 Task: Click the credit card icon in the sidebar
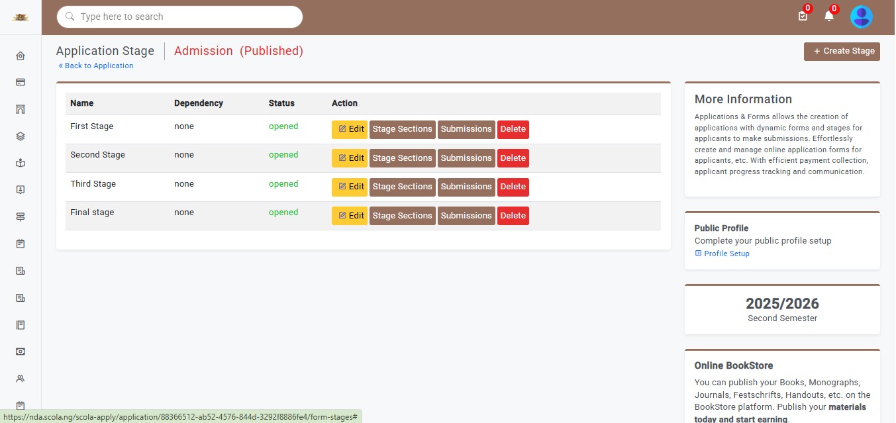tap(21, 83)
